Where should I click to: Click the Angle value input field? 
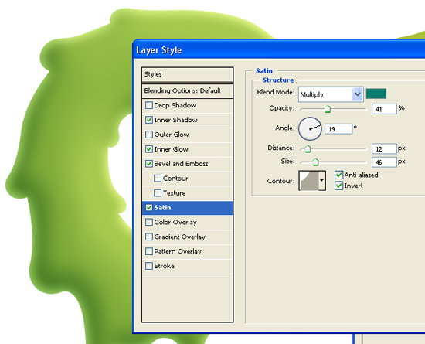[x=338, y=129]
